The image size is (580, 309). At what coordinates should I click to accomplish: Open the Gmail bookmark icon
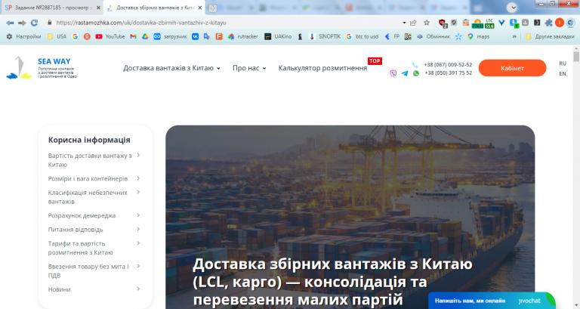tap(133, 36)
